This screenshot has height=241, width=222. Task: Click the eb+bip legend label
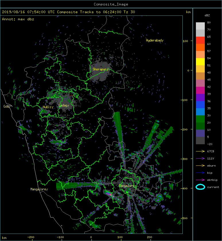tap(212, 180)
